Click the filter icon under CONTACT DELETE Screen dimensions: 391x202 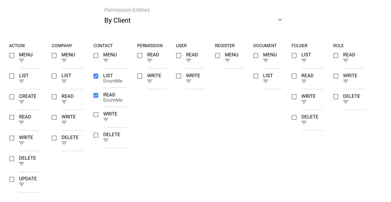[x=106, y=140]
